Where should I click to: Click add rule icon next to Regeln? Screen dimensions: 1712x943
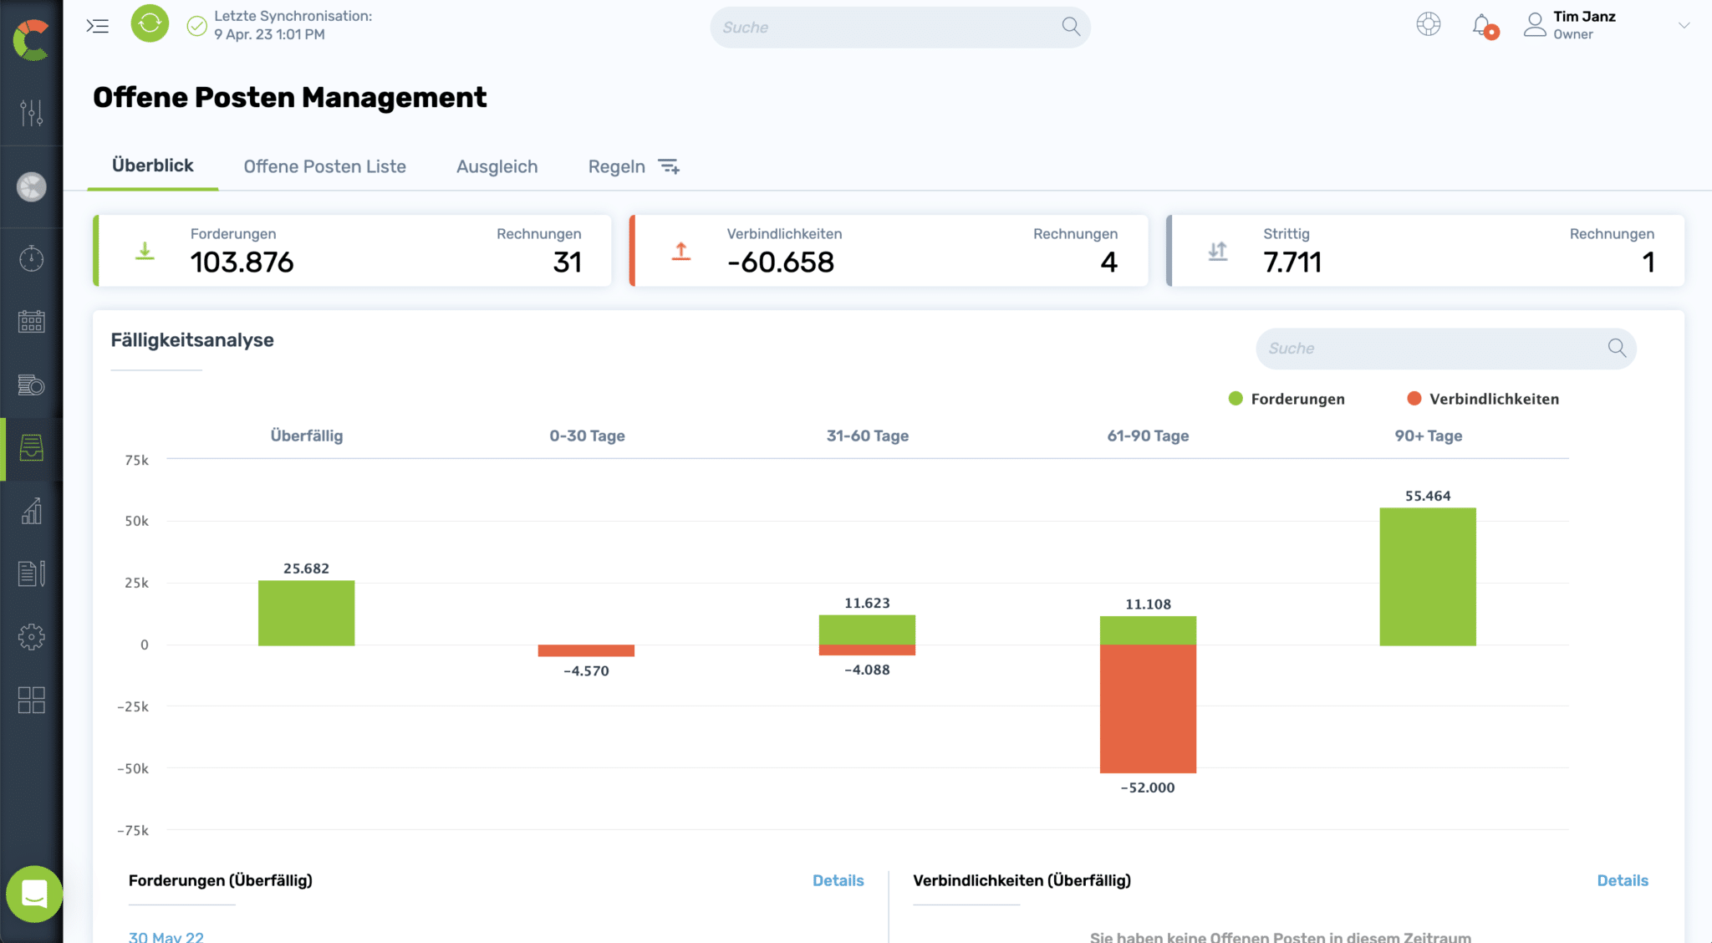669,166
